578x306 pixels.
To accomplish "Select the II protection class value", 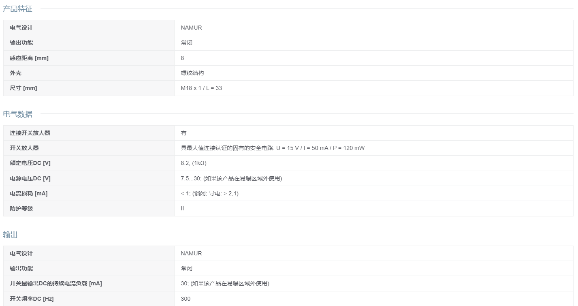I will pos(182,208).
